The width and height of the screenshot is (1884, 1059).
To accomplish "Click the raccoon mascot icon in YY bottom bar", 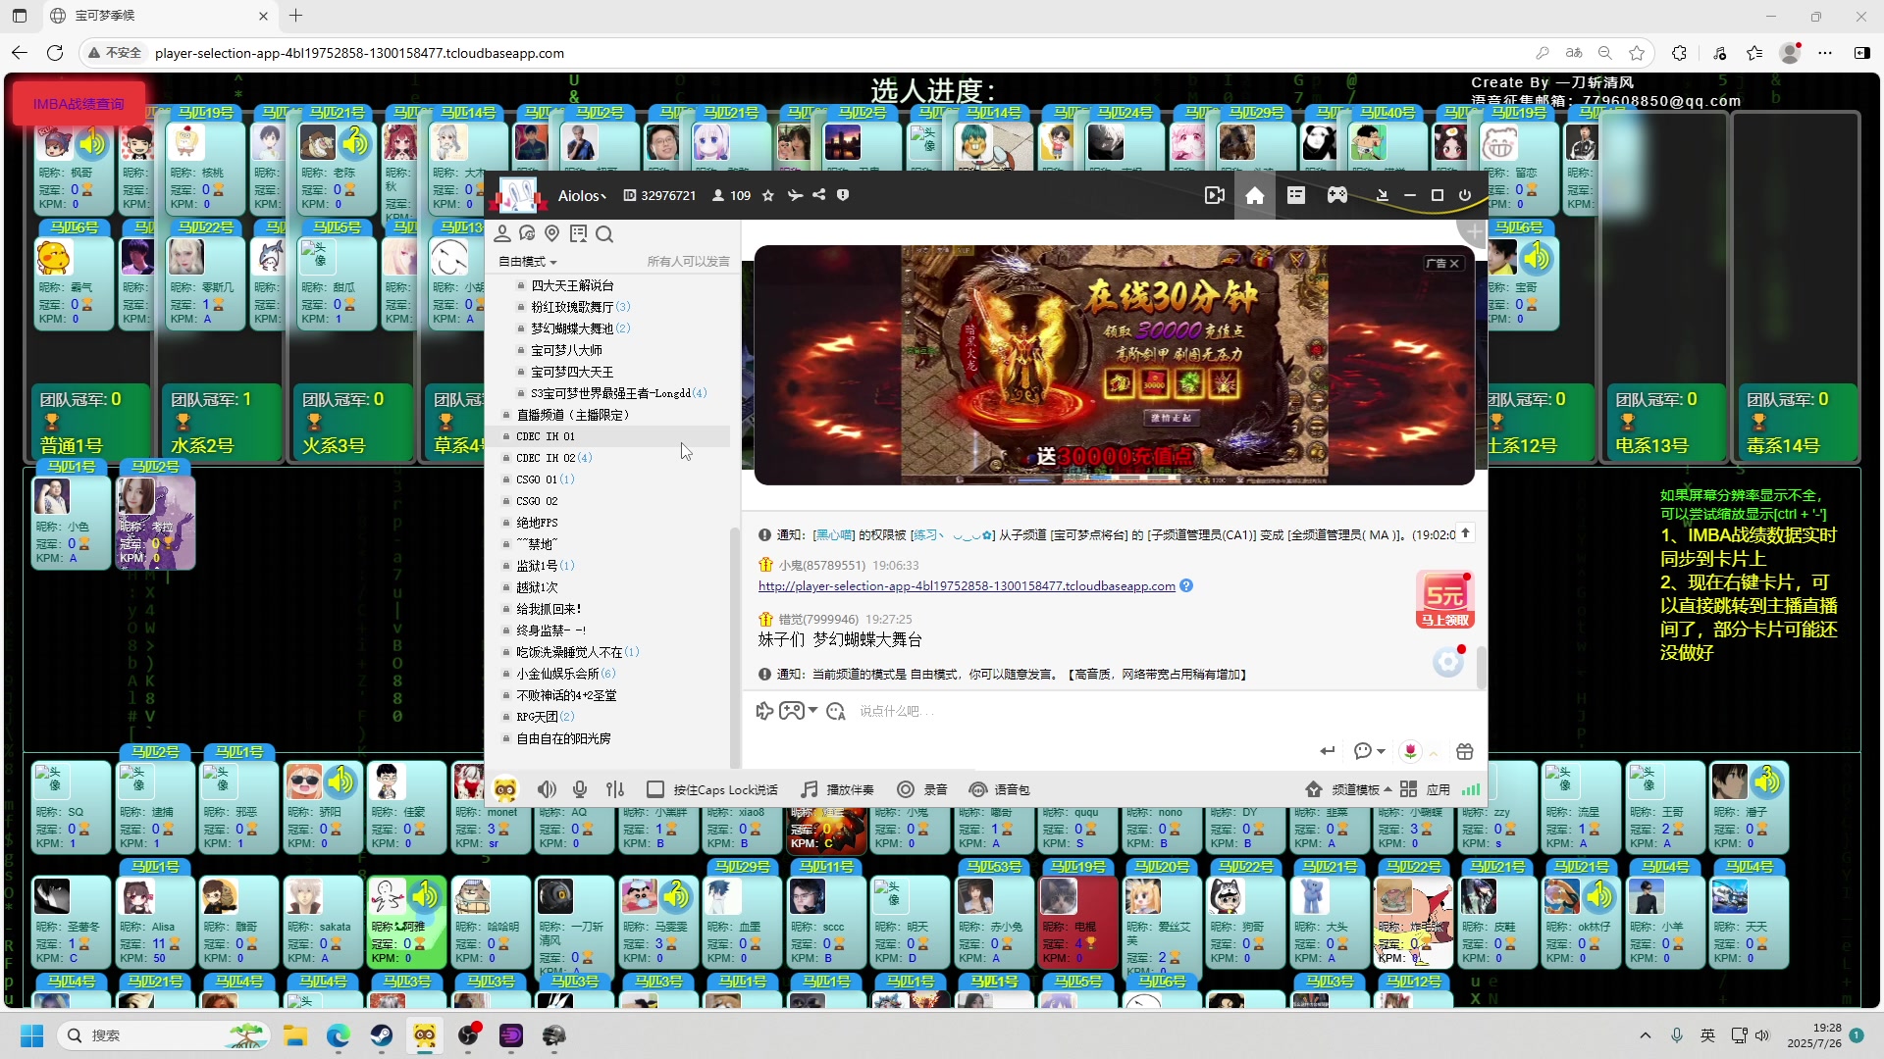I will (x=505, y=788).
